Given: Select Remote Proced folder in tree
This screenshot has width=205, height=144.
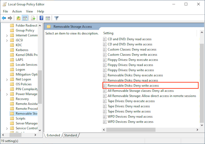Looking at the screenshot, I should 27,109.
